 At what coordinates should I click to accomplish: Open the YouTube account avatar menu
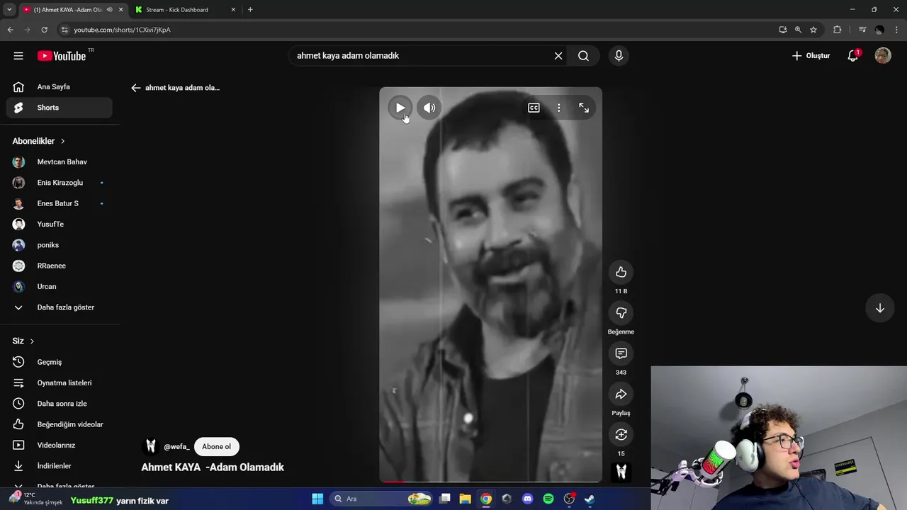tap(883, 56)
